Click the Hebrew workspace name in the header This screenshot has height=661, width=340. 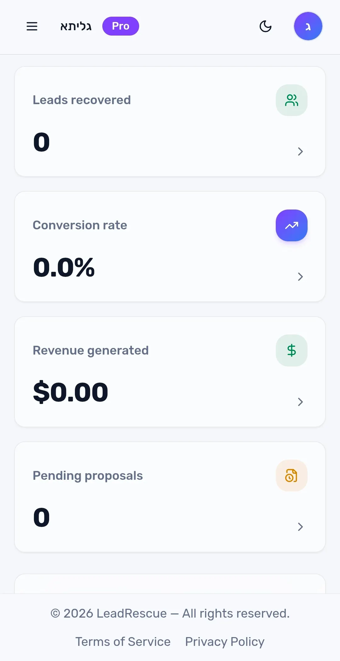coord(76,26)
